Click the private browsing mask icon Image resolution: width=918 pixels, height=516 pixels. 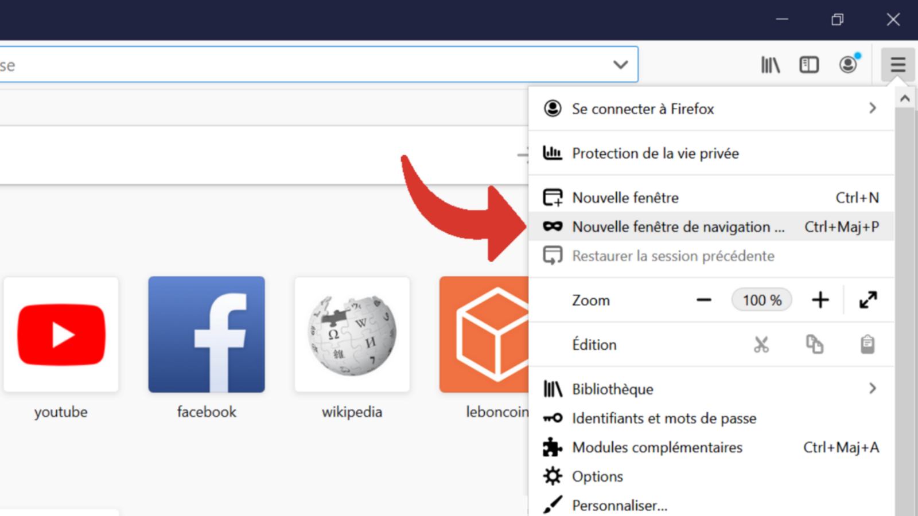[553, 226]
